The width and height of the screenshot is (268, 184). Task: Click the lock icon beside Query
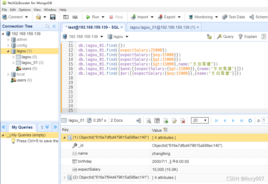click(209, 36)
